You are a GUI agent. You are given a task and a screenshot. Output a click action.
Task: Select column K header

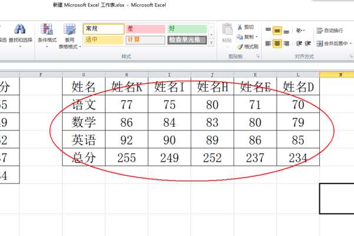255,74
